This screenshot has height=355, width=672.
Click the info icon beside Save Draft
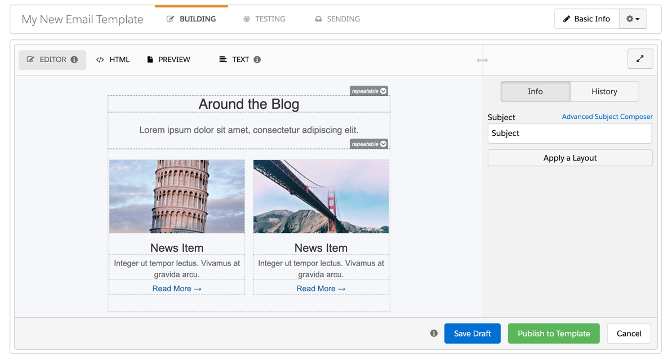[434, 334]
